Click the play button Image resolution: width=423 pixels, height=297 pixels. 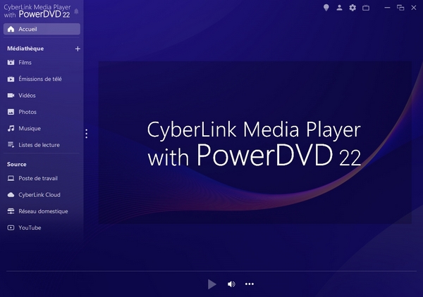[x=211, y=284]
